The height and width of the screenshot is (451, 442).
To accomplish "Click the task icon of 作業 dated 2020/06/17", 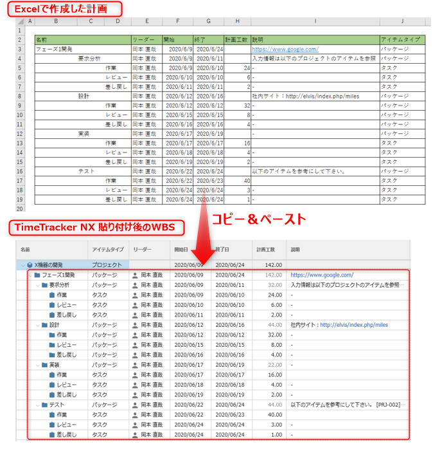I will [52, 375].
